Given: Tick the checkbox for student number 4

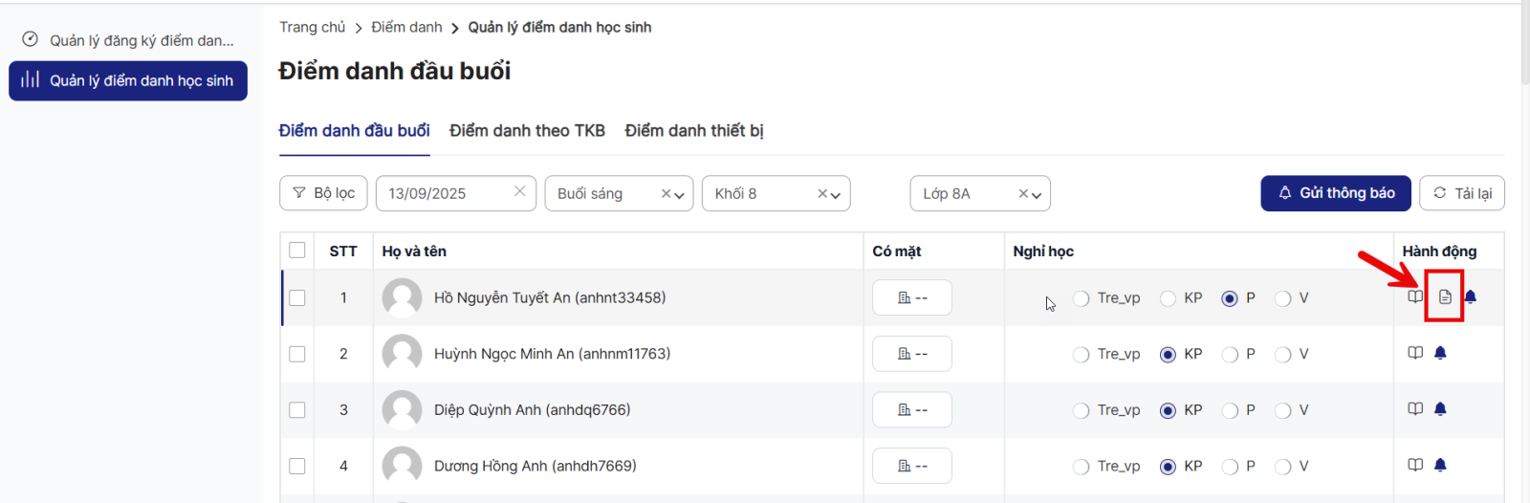Looking at the screenshot, I should coord(297,466).
